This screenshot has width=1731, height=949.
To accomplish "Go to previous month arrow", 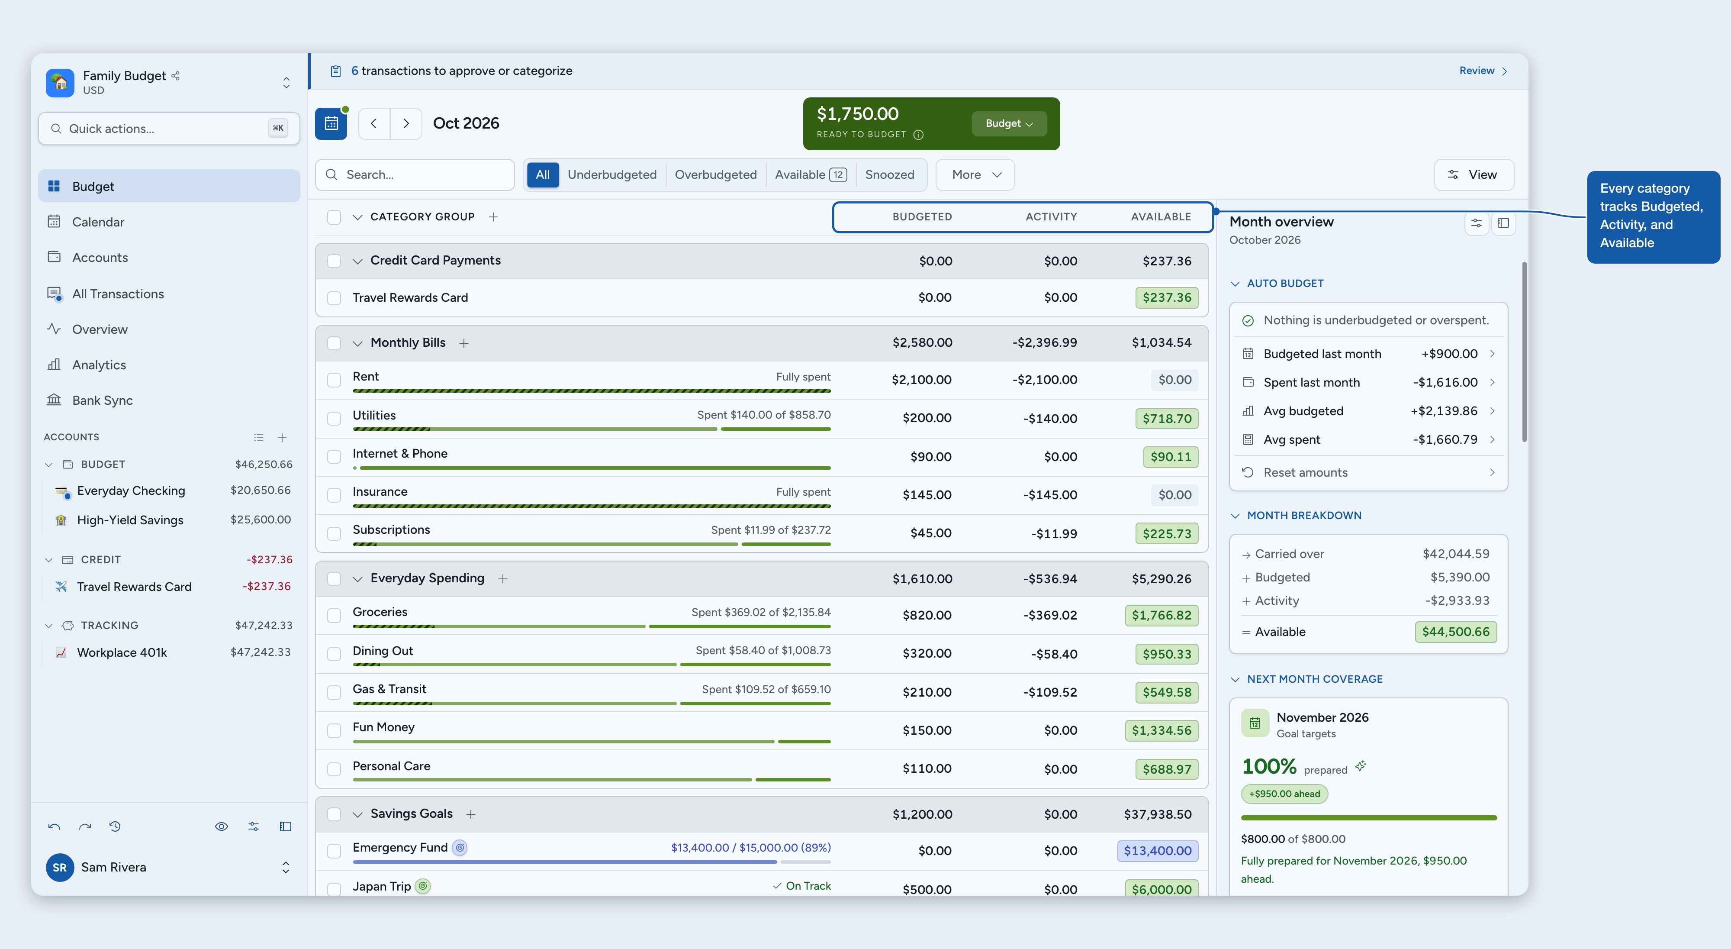I will pyautogui.click(x=374, y=124).
